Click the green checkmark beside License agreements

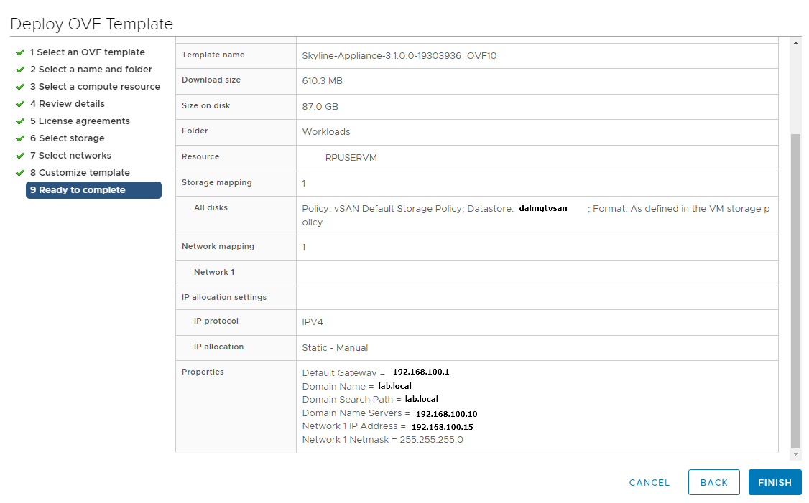tap(20, 121)
